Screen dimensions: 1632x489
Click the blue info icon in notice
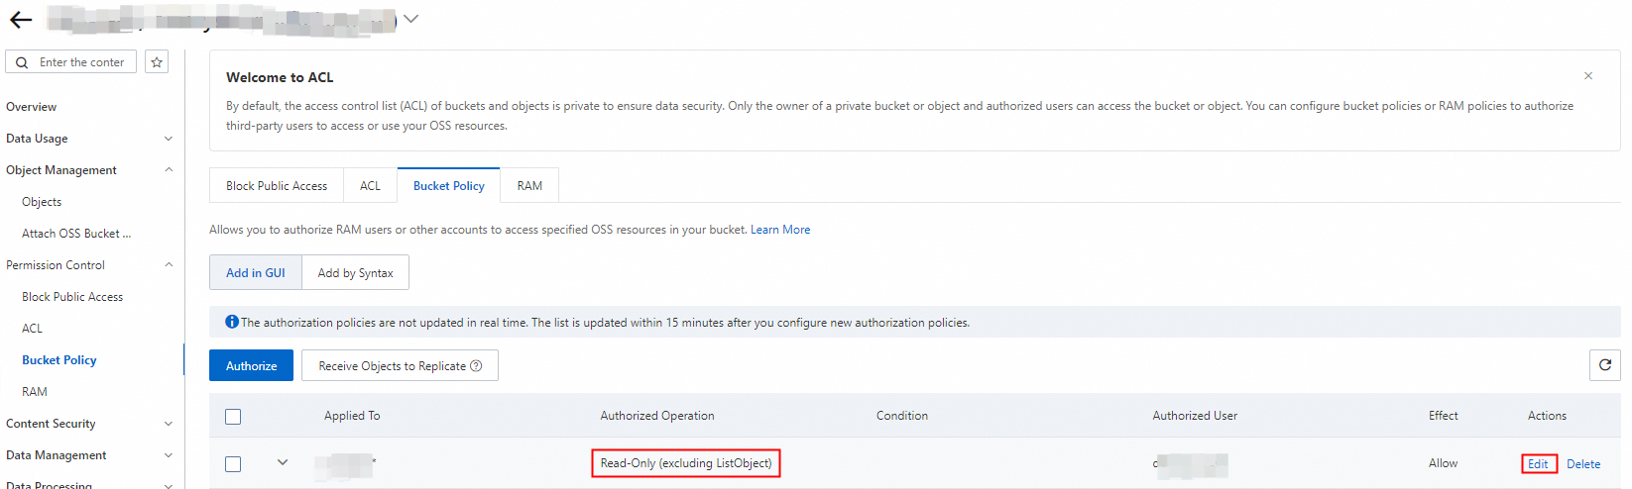tap(232, 322)
